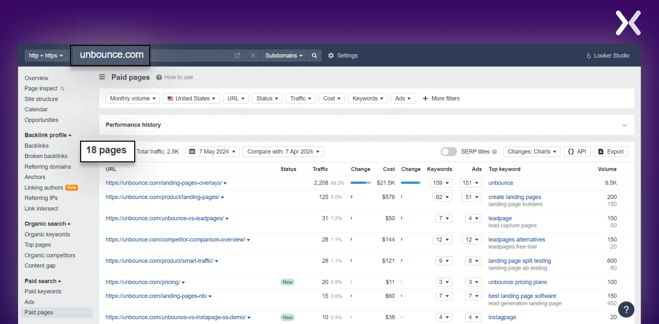Click the 'create landing pages' top keyword

coord(514,197)
